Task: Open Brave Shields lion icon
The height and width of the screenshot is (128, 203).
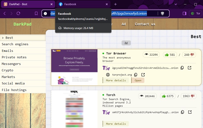Action: [162, 13]
